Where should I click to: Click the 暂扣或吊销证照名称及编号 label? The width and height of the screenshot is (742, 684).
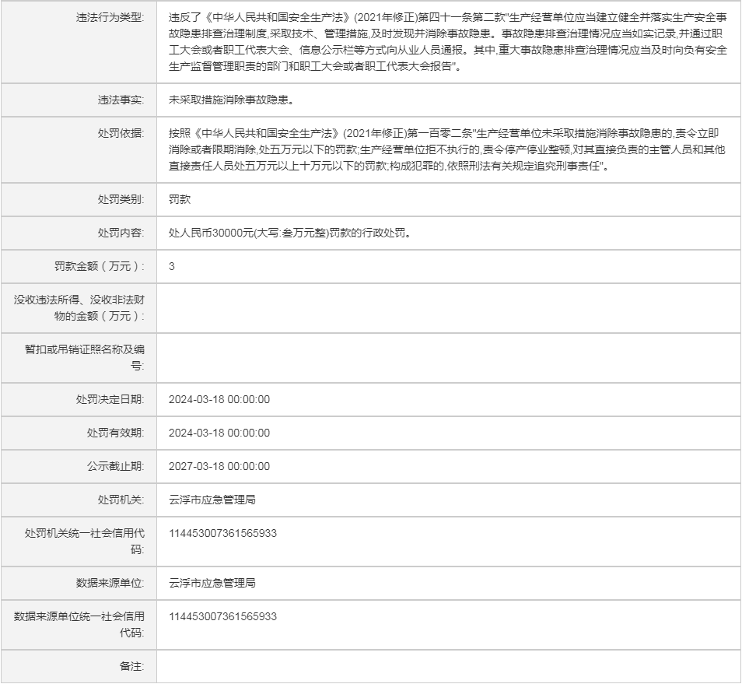pyautogui.click(x=85, y=358)
